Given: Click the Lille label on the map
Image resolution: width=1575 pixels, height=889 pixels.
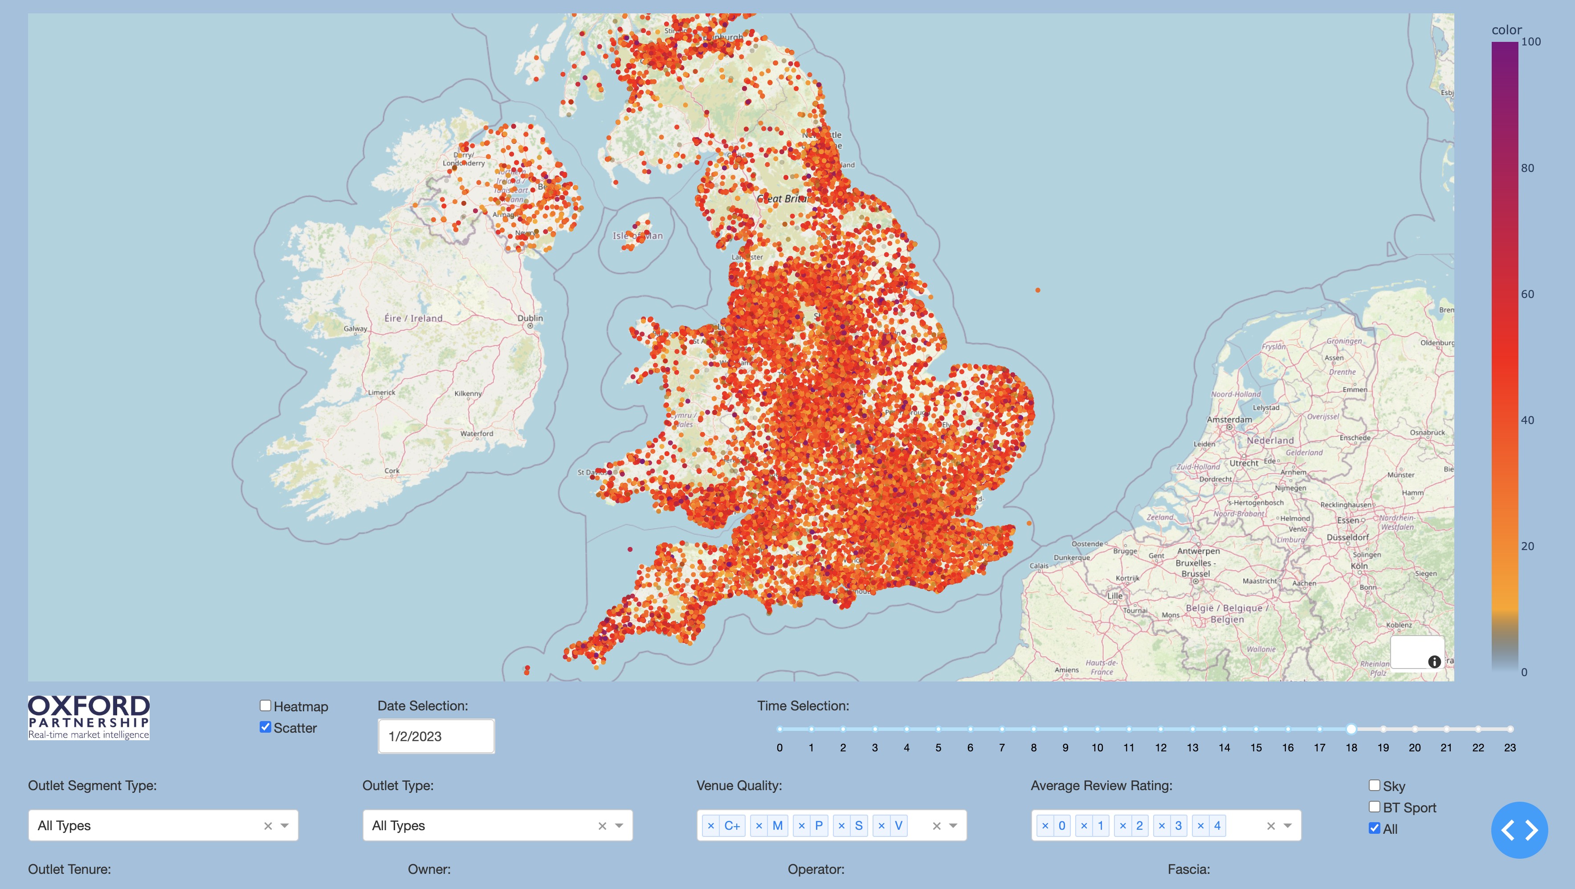Looking at the screenshot, I should [x=1114, y=595].
